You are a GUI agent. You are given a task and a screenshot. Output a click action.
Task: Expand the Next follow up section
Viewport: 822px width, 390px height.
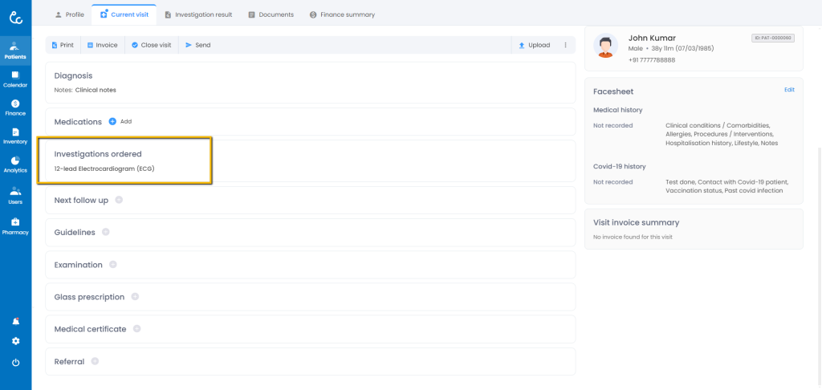pos(119,200)
